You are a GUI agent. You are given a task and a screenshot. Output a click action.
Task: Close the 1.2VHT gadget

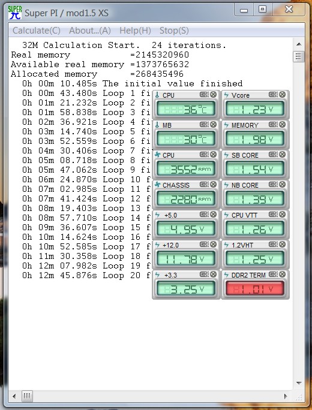282,245
